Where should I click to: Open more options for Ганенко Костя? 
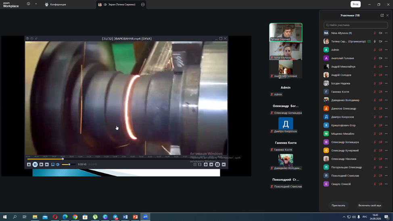click(386, 92)
